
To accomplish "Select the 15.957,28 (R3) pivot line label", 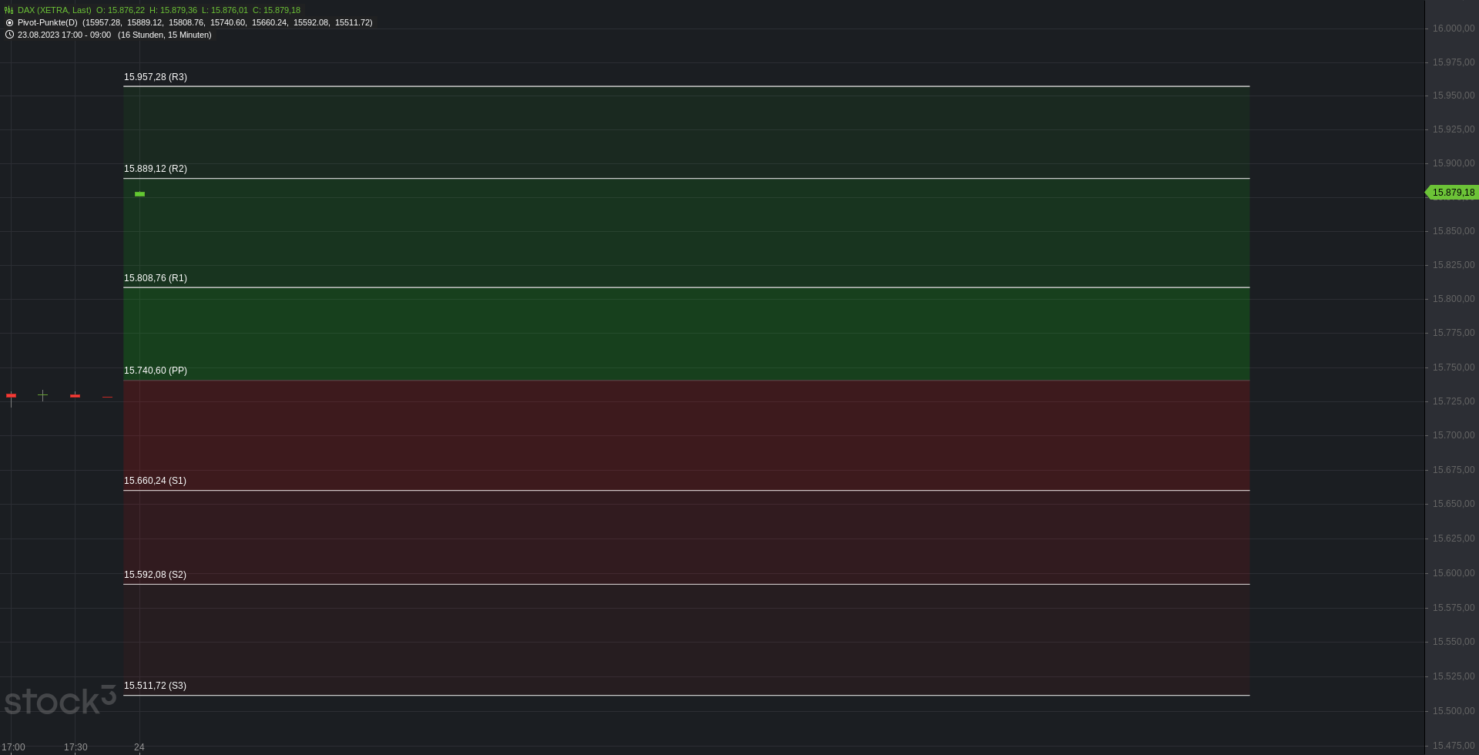I will [x=156, y=77].
